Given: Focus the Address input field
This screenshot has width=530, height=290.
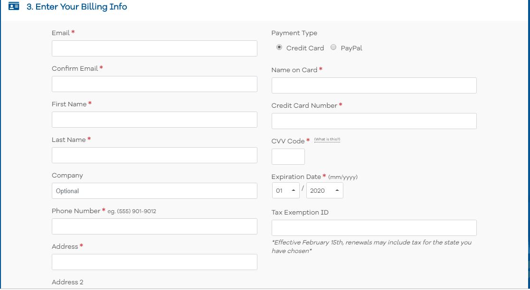Looking at the screenshot, I should 154,262.
